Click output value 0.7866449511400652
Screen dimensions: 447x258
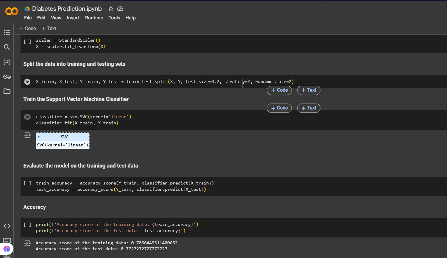click(154, 243)
